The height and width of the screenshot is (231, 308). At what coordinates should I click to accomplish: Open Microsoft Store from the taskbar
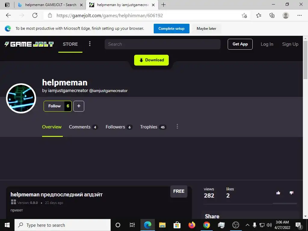click(177, 225)
